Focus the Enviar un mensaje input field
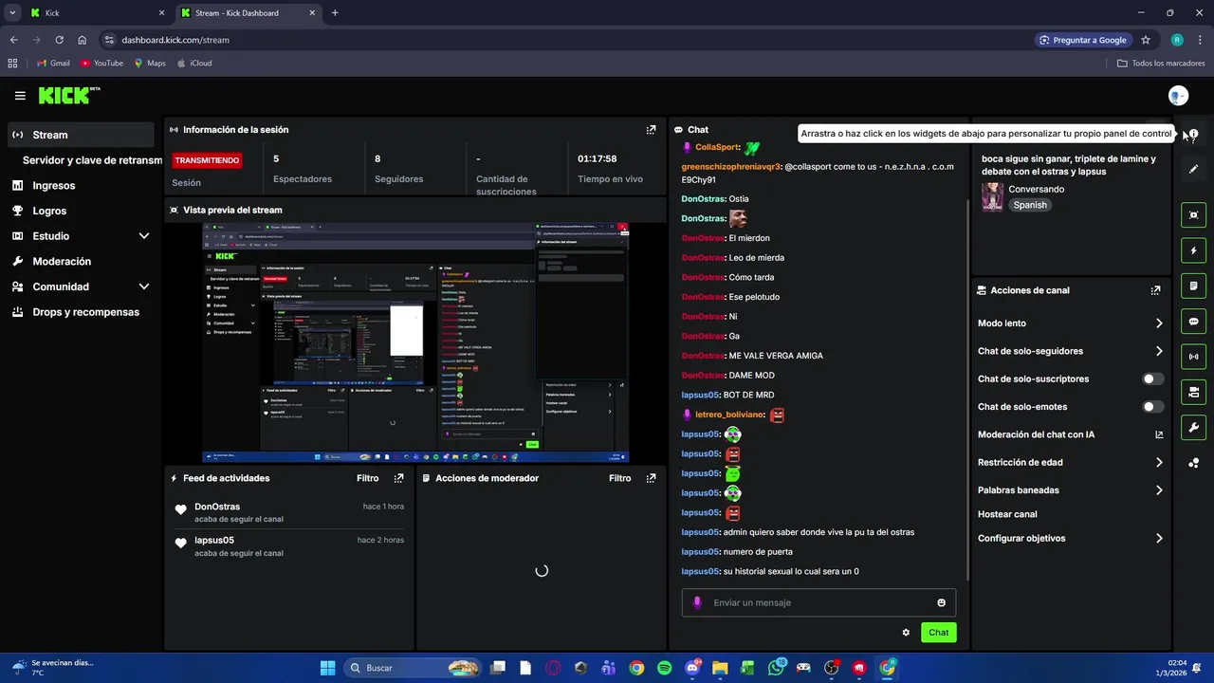The width and height of the screenshot is (1214, 683). click(x=819, y=602)
